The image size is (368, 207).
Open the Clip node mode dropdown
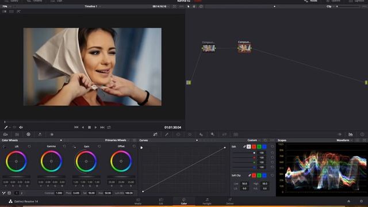(330, 6)
